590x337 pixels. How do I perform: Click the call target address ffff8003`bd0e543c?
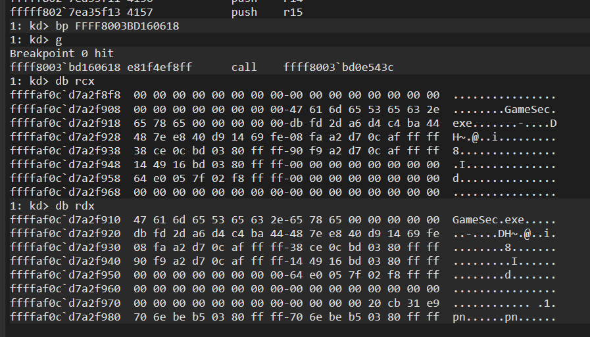click(x=338, y=68)
